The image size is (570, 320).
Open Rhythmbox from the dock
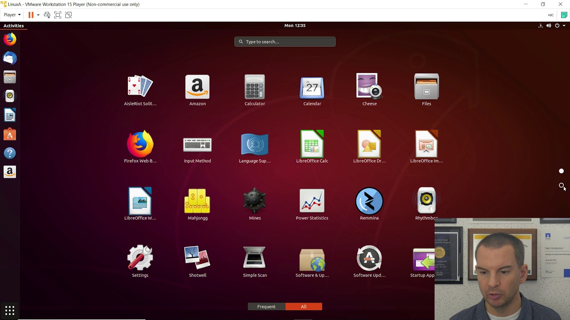pos(10,96)
